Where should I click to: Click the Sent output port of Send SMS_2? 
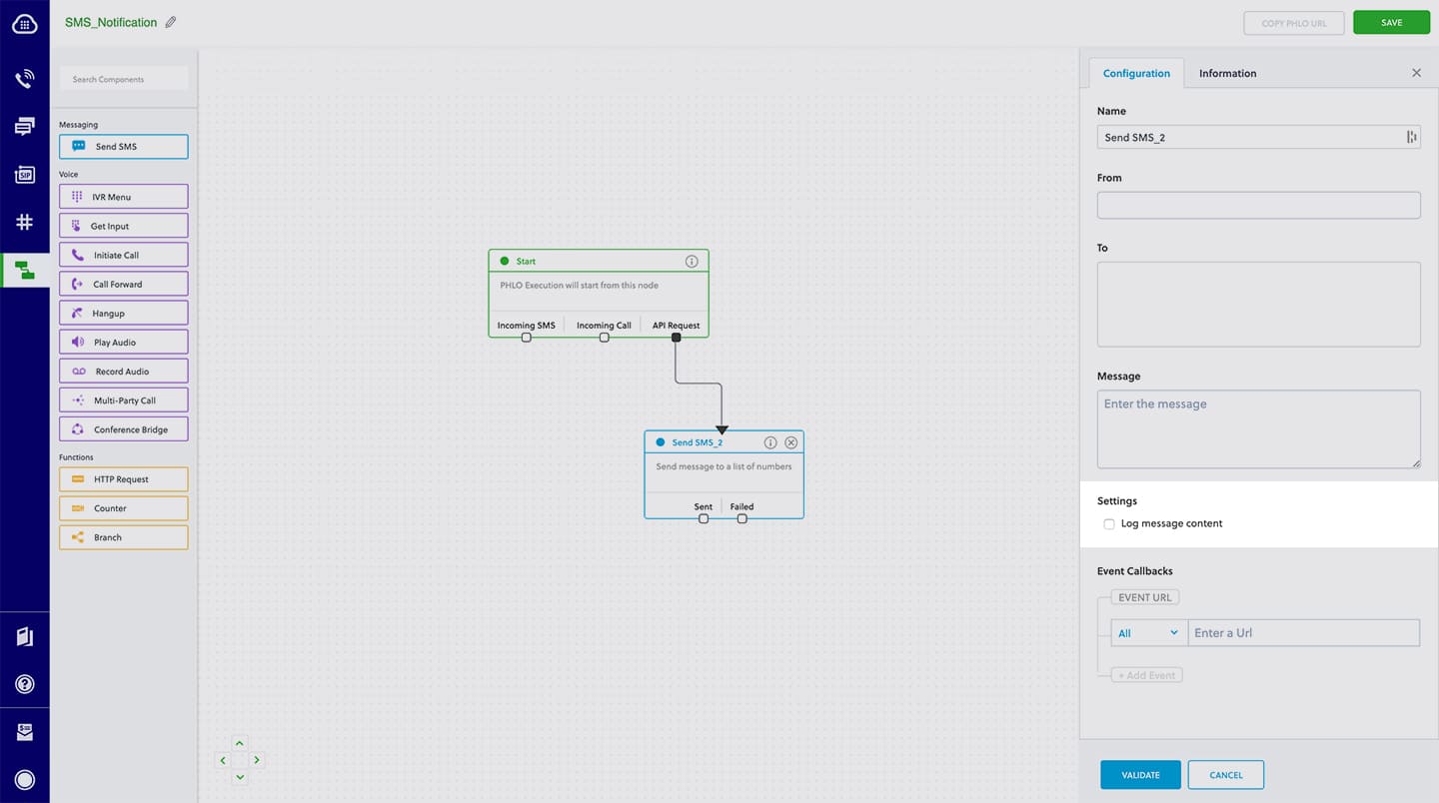pos(704,518)
